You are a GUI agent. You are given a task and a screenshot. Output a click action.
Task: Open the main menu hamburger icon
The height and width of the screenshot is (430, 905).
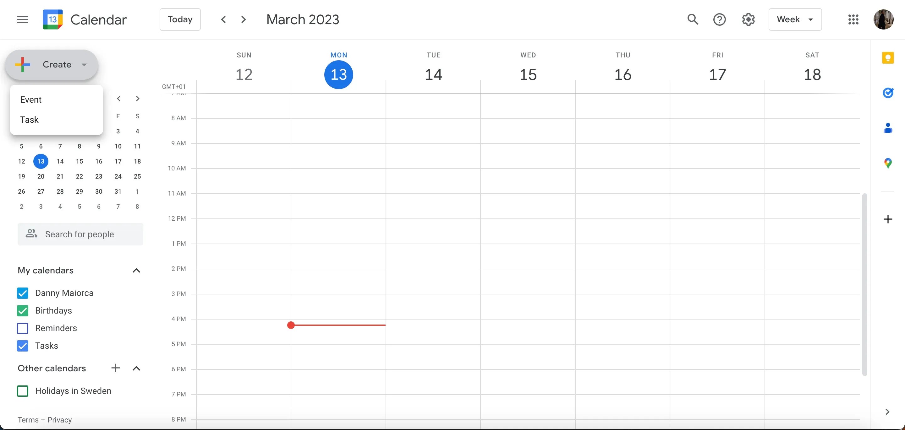pyautogui.click(x=23, y=19)
